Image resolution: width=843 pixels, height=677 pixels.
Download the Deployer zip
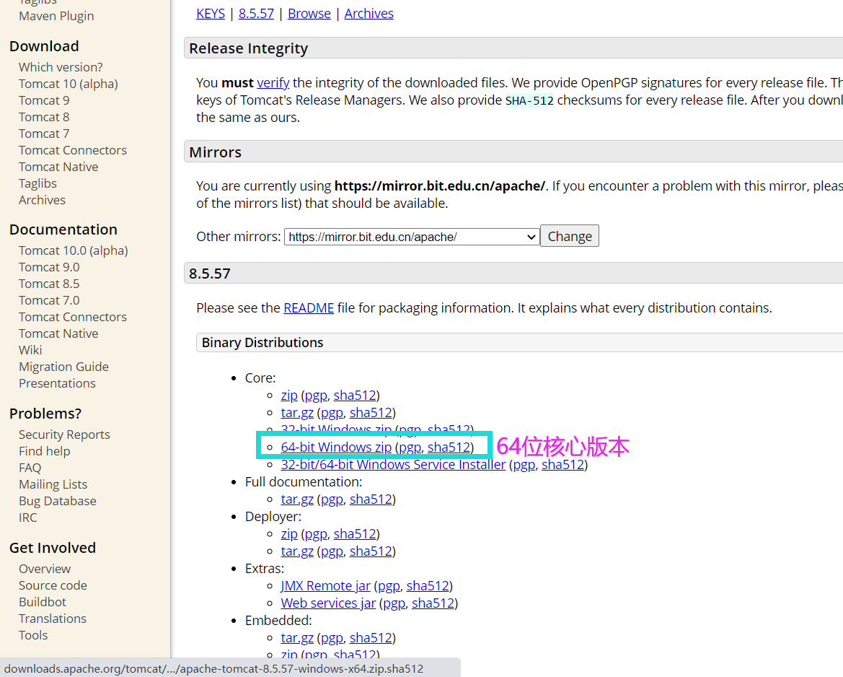coord(289,534)
